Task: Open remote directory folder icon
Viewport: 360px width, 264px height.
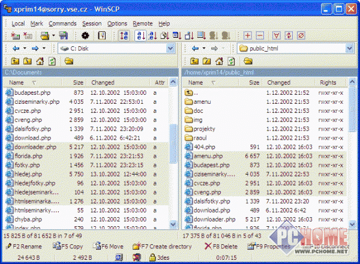Action: [x=248, y=61]
